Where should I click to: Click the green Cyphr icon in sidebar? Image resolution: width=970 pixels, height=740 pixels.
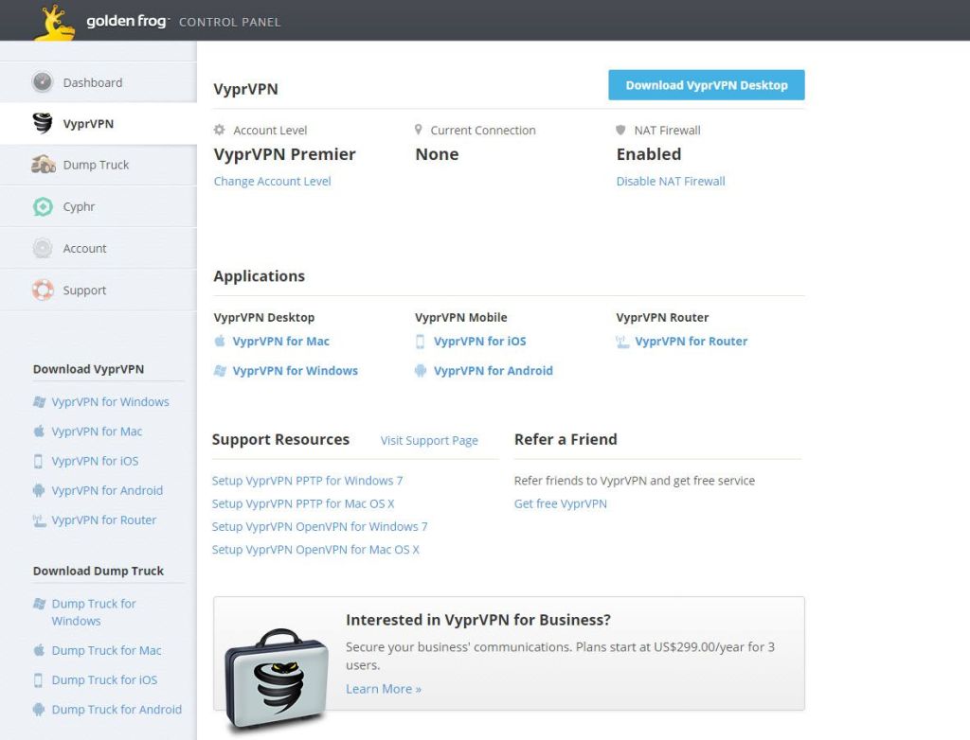(x=43, y=206)
